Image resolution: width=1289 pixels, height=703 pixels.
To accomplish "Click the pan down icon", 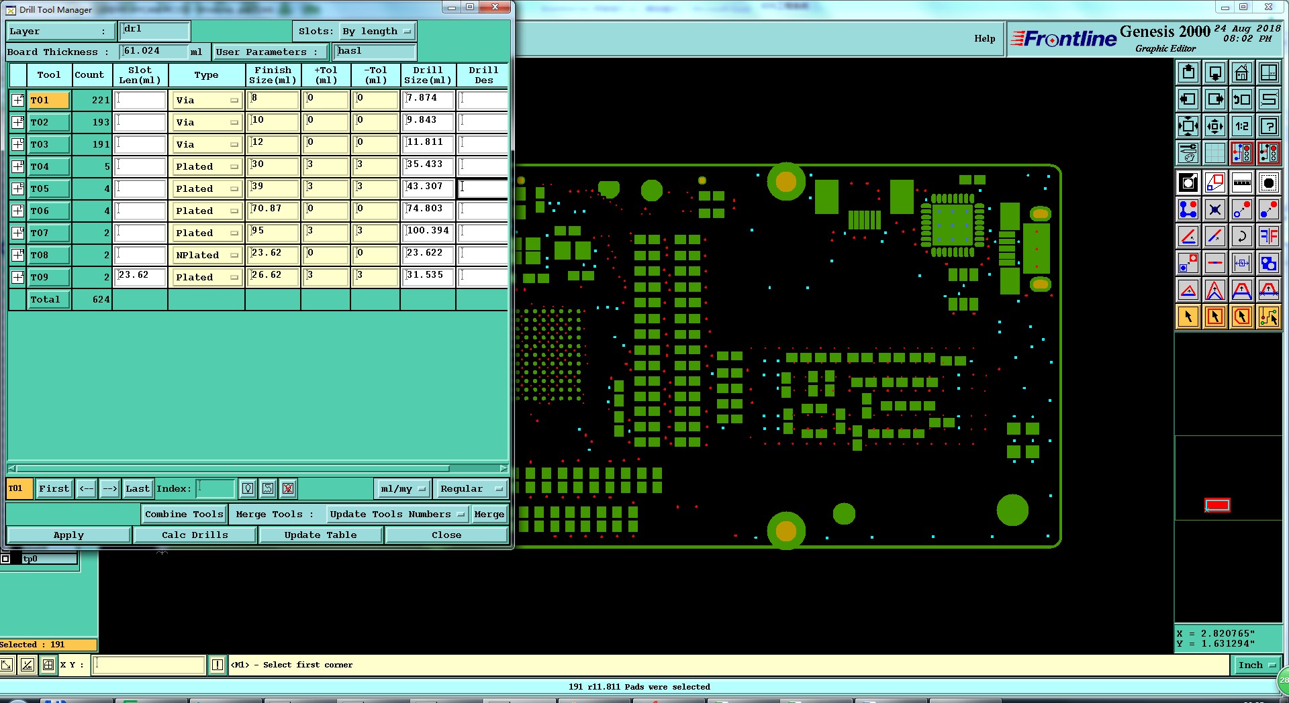I will point(1214,72).
